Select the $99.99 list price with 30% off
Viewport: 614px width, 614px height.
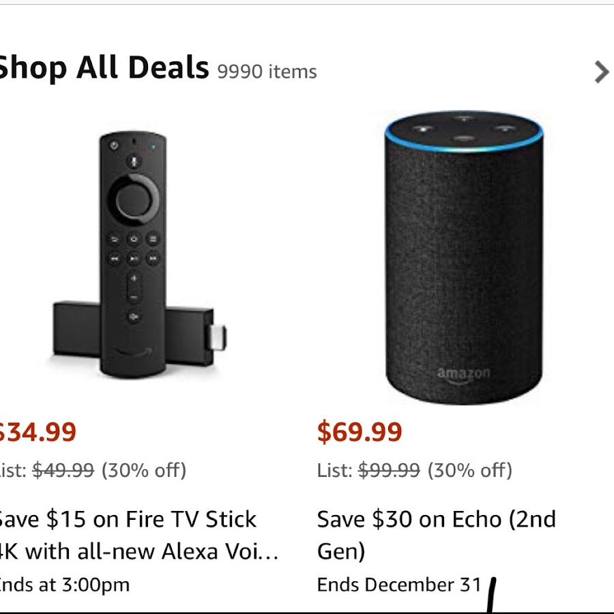click(x=415, y=470)
